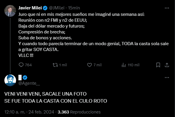Click the 12:10 a. m. · 24 feb. 2024 timestamp
This screenshot has width=175, height=117.
click(x=29, y=112)
